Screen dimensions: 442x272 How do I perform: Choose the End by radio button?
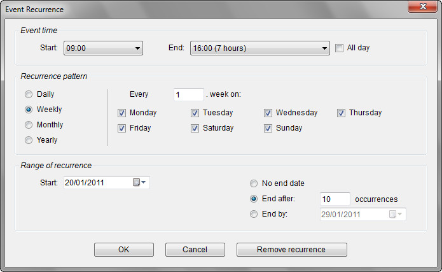[254, 214]
